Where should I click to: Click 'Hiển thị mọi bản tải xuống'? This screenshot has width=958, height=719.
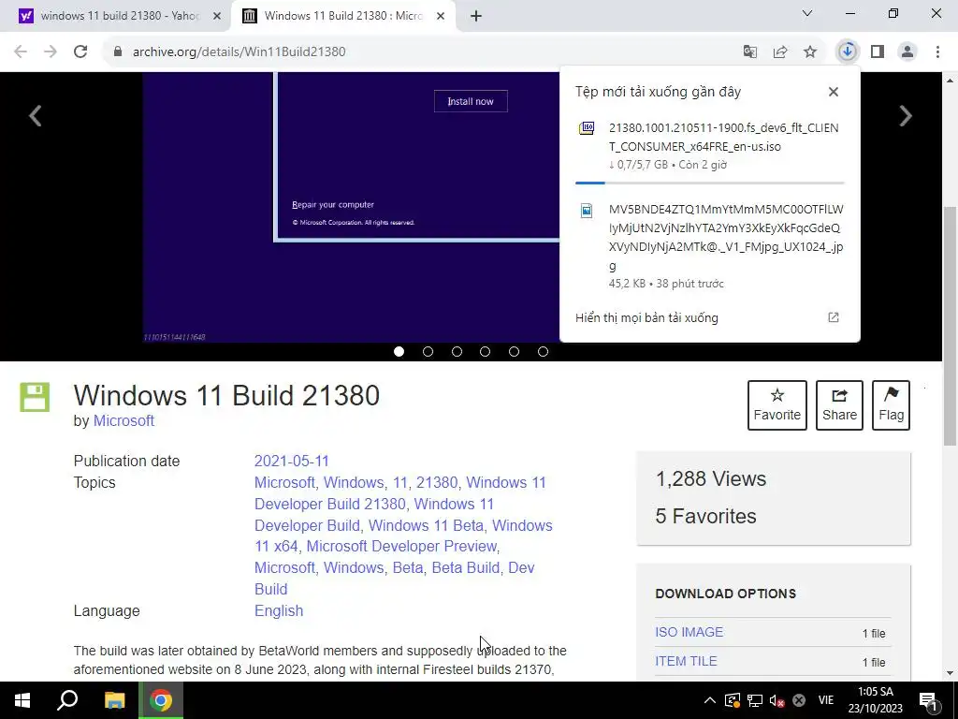click(646, 318)
